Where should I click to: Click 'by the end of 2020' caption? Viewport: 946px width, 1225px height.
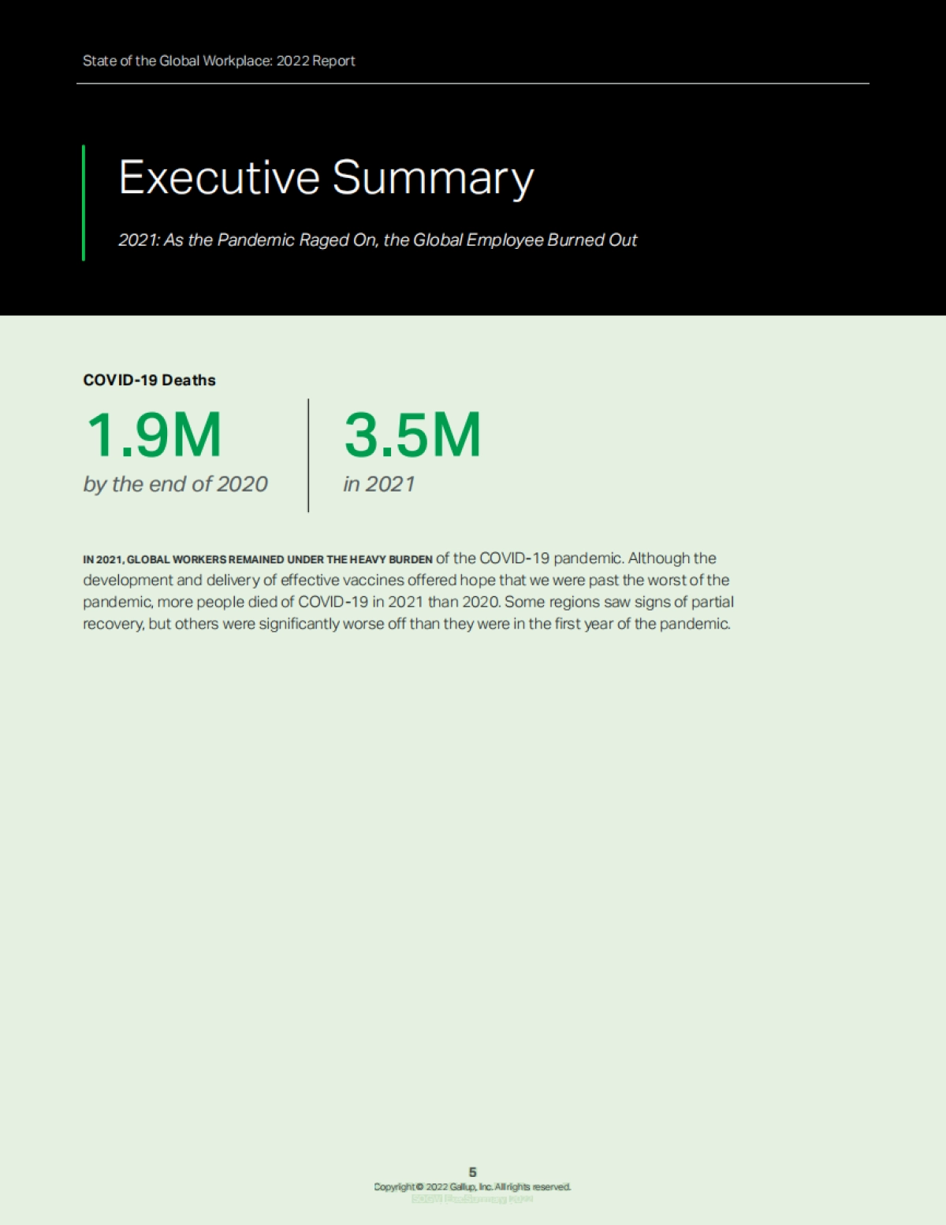pos(175,484)
